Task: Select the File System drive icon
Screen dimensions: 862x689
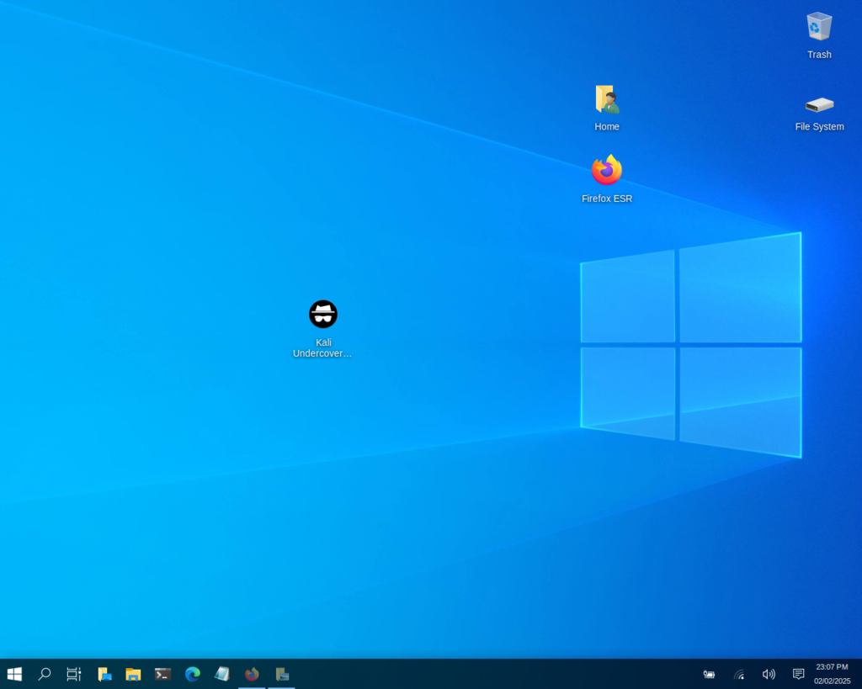Action: point(819,104)
